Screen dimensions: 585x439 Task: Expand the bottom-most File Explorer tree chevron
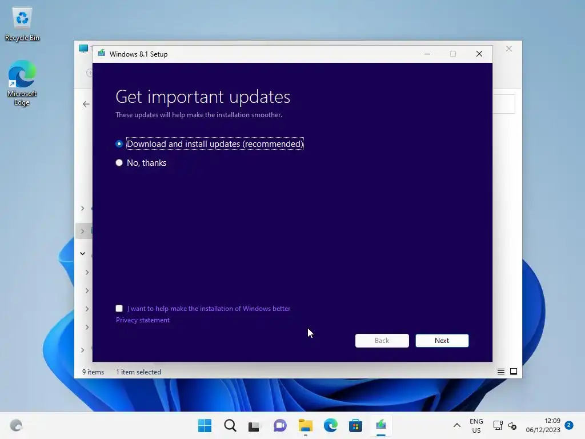(82, 350)
